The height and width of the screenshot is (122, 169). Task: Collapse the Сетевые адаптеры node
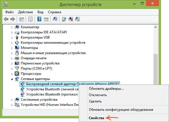[x=12, y=79]
